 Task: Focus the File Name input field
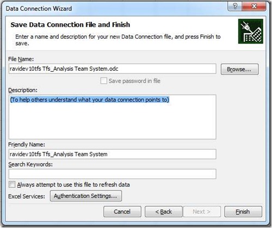click(113, 69)
